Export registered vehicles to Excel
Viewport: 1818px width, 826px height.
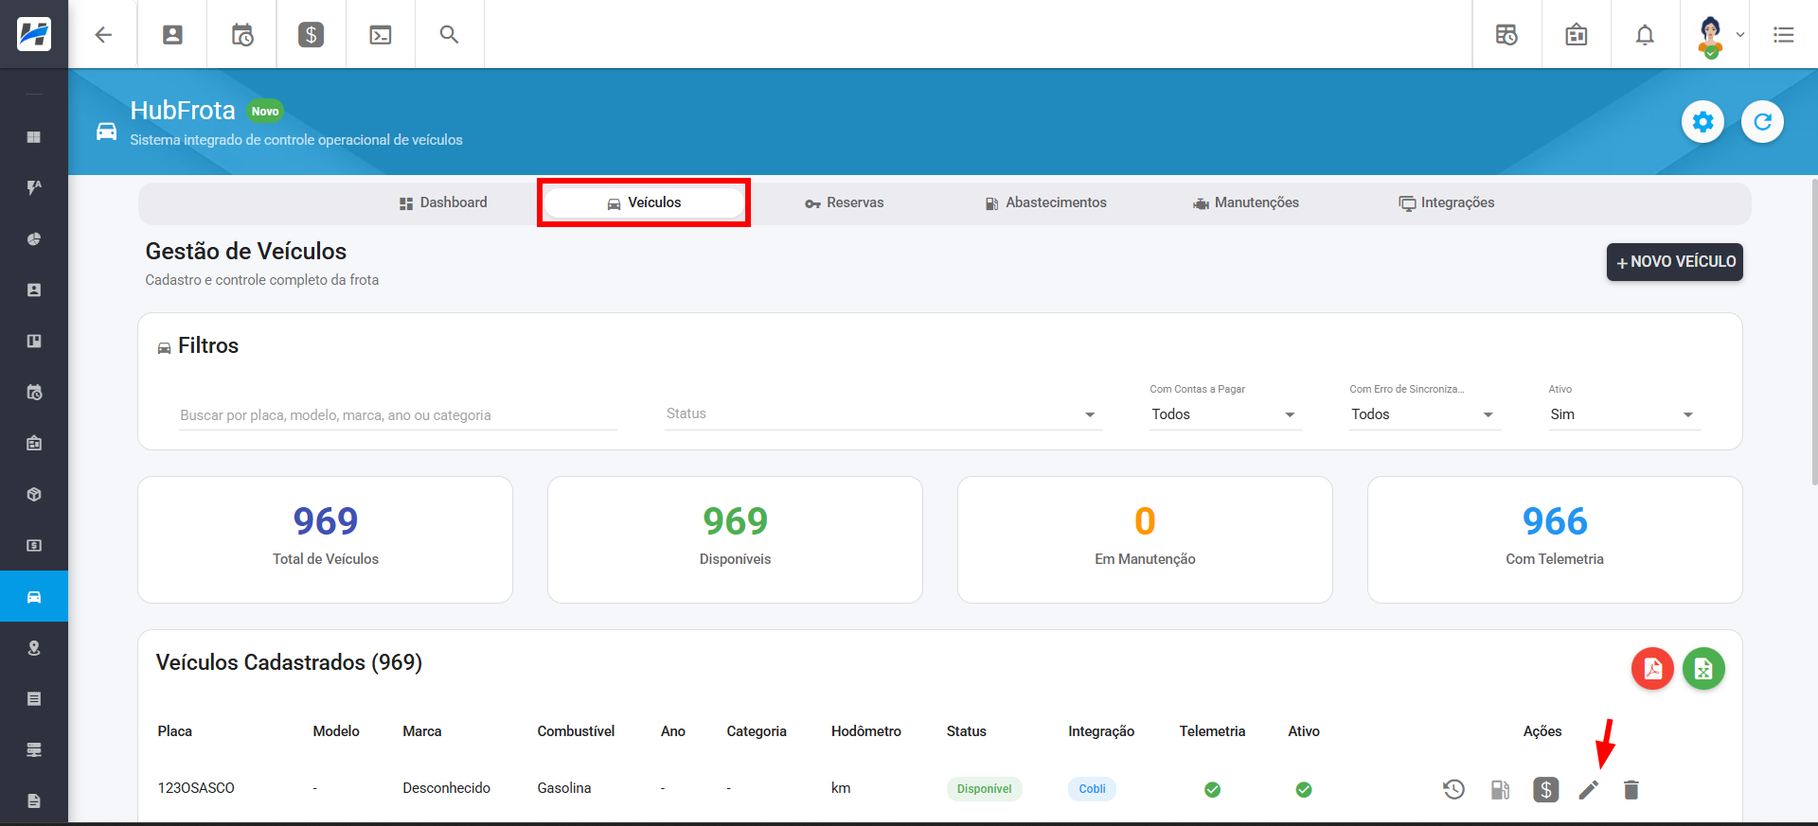click(x=1703, y=669)
